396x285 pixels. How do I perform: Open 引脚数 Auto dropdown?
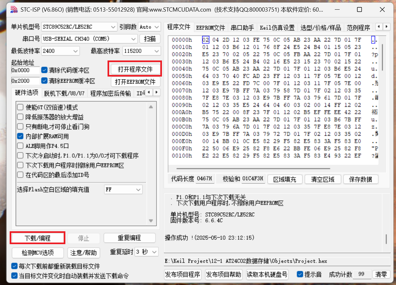coord(149,27)
